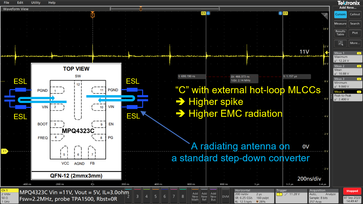Open the Help menu
363x204 pixels.
[x=52, y=3]
